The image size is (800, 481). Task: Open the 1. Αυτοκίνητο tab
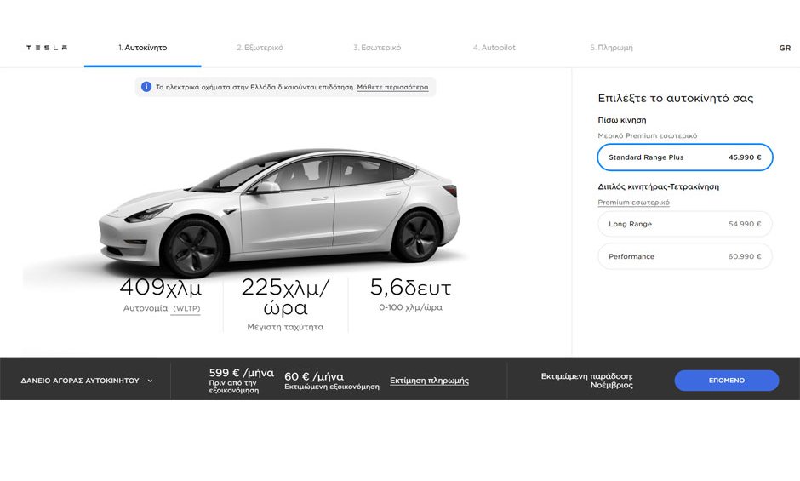click(x=142, y=48)
